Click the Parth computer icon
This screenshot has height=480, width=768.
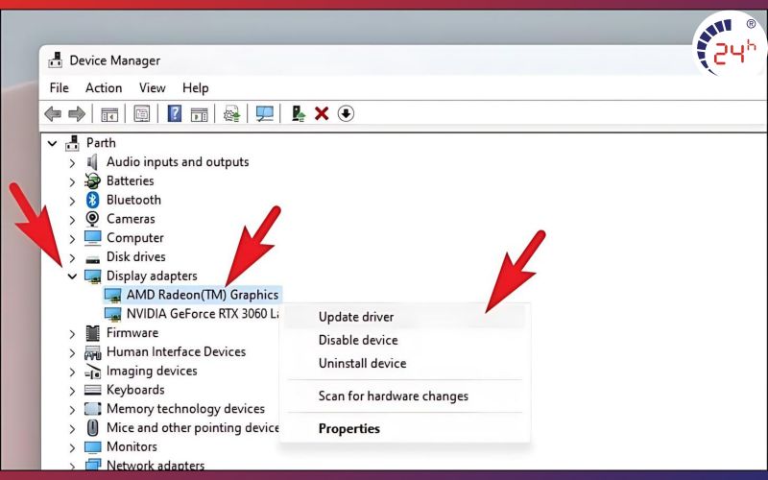tap(72, 143)
